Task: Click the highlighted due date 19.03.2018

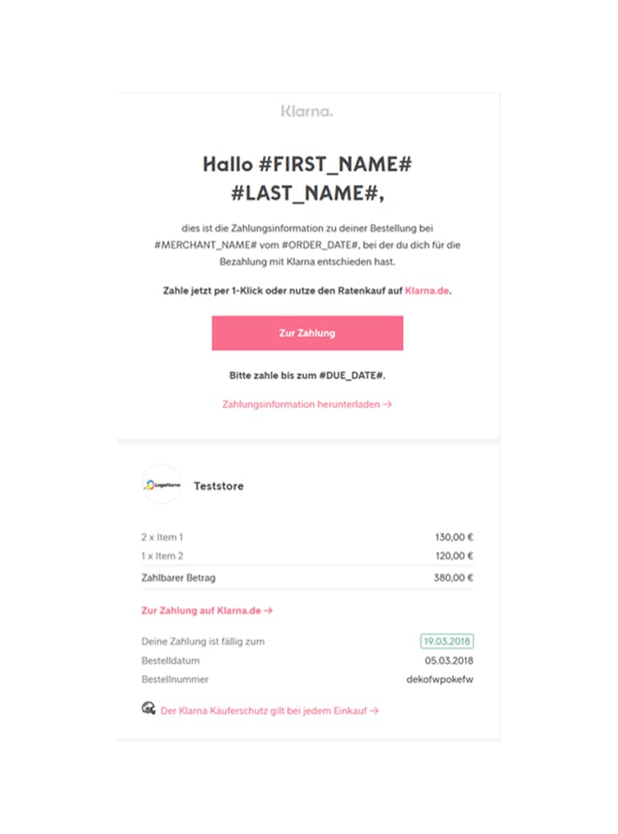Action: [449, 640]
